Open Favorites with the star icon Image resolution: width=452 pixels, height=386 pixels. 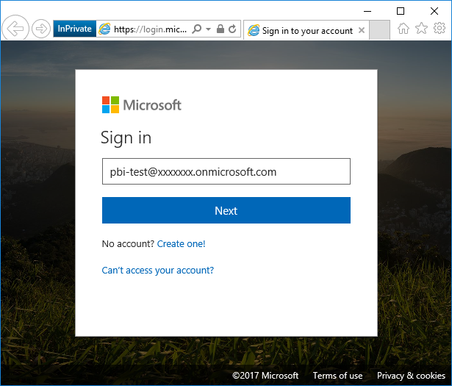click(421, 28)
